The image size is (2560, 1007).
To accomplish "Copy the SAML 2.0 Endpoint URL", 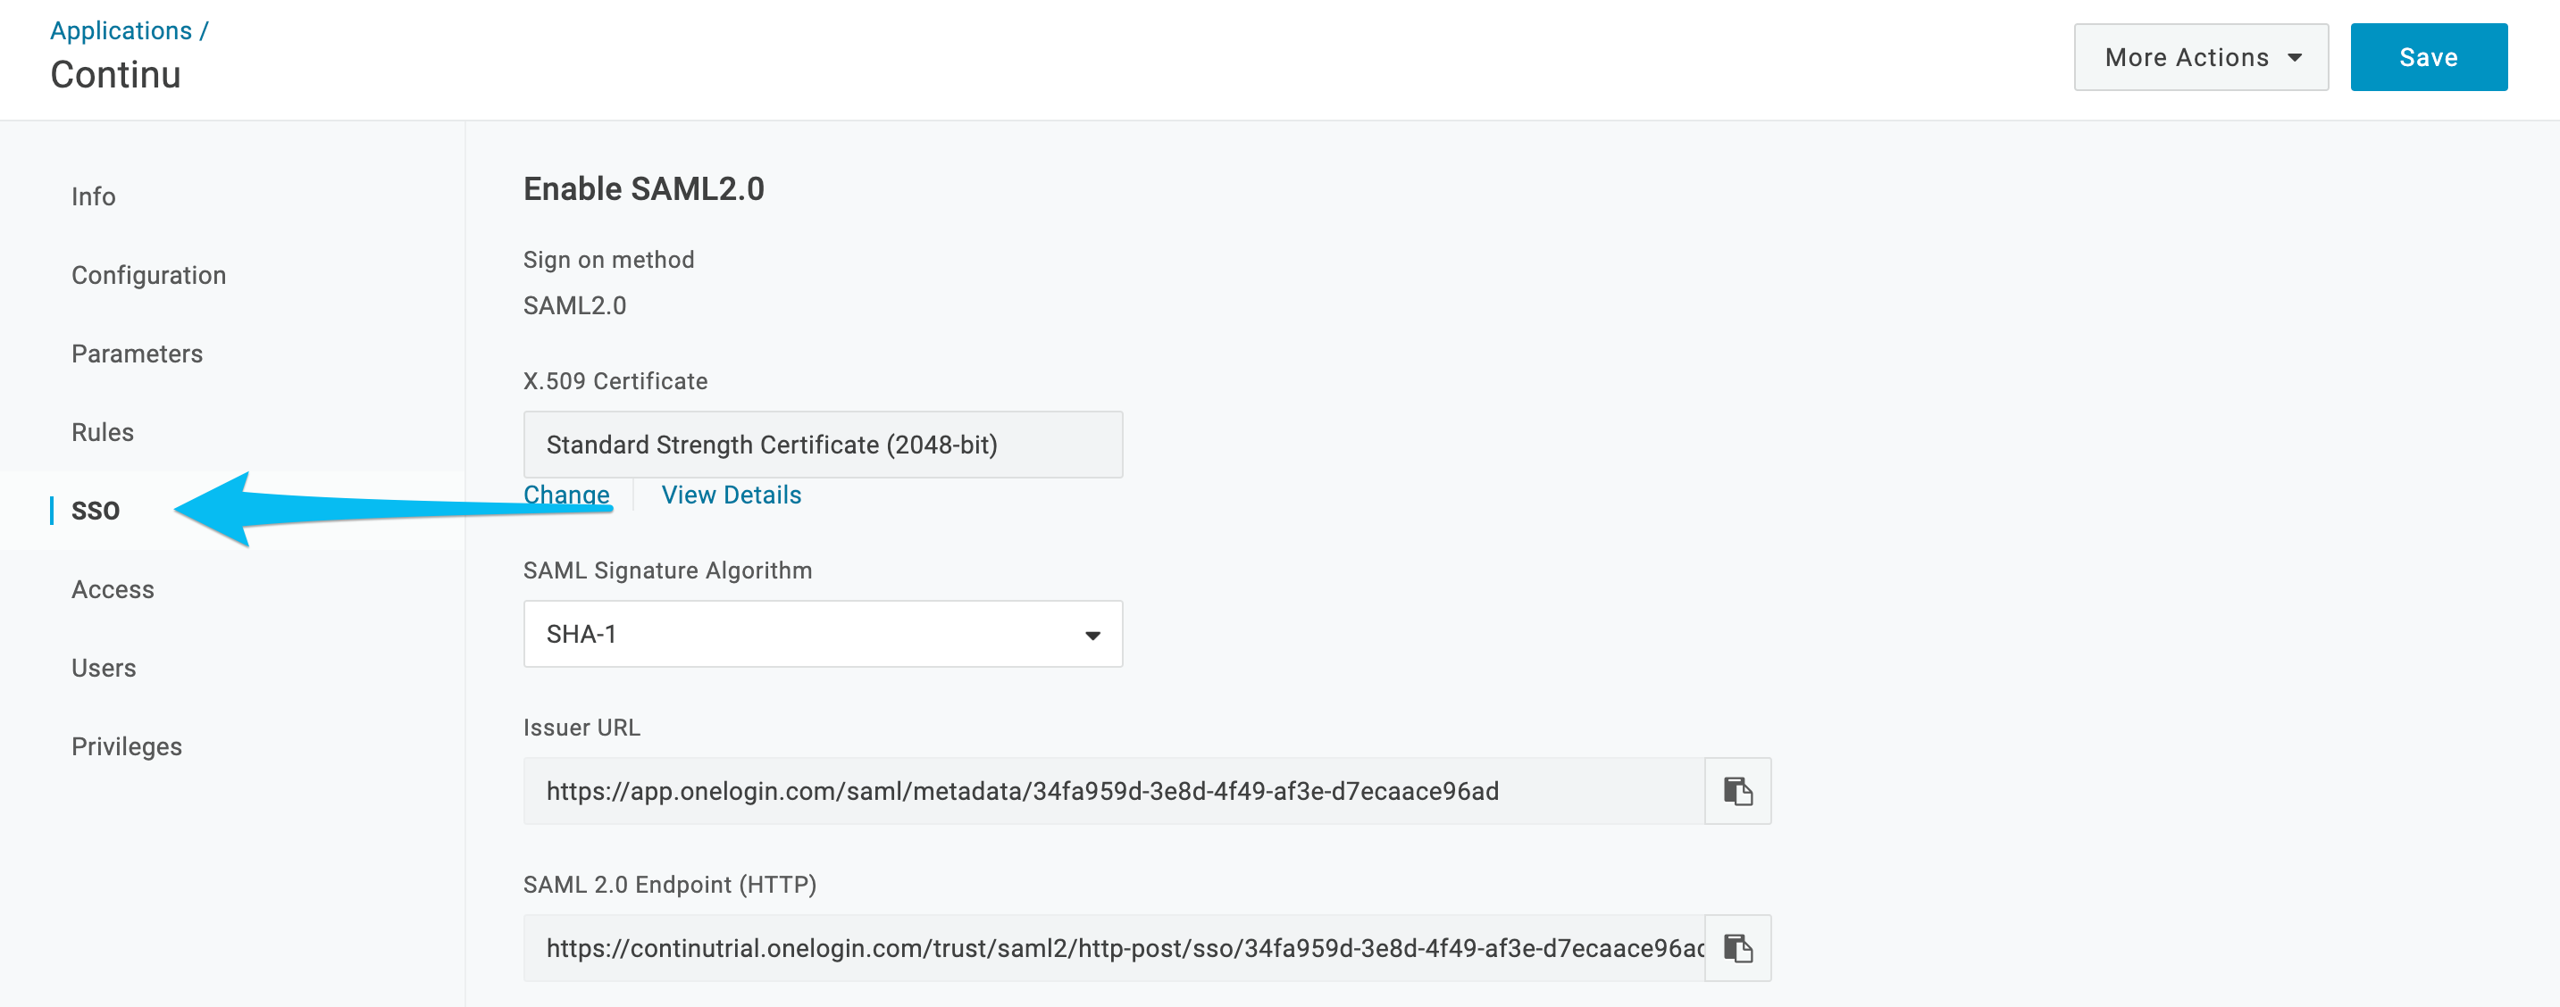I will [x=1737, y=947].
